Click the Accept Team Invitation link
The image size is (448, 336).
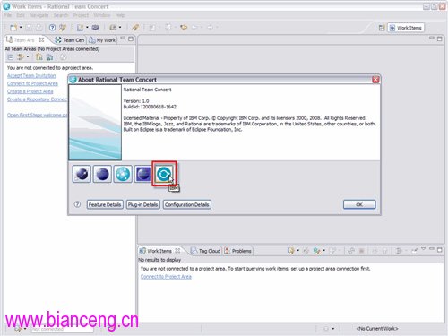point(31,75)
